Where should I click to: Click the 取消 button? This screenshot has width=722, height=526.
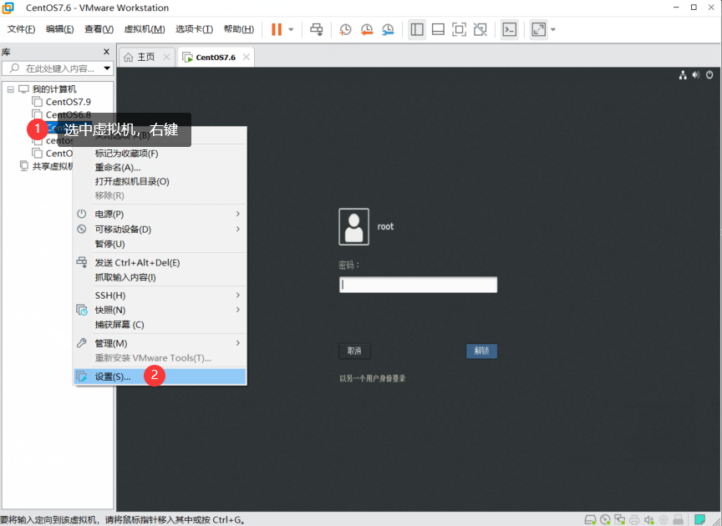[354, 352]
